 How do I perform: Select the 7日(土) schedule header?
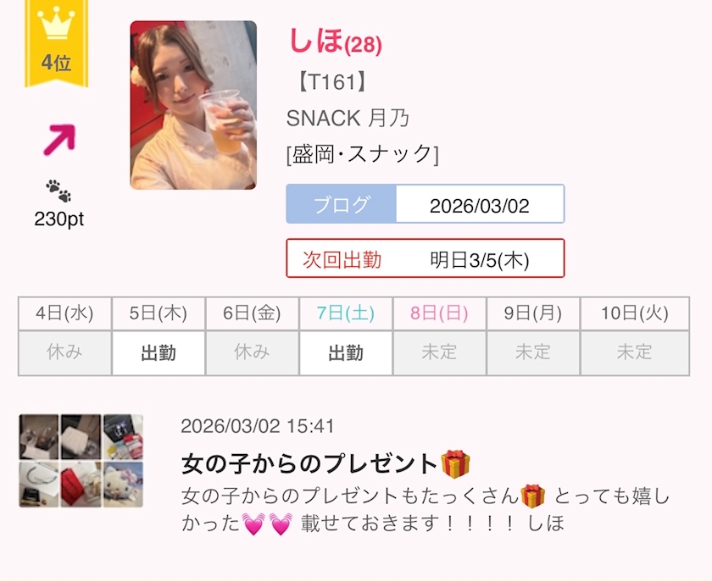pyautogui.click(x=346, y=313)
